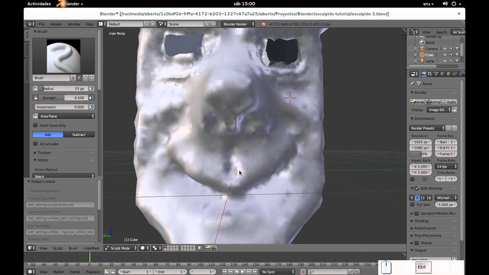Open Blender app menu in top bar

(x=70, y=4)
